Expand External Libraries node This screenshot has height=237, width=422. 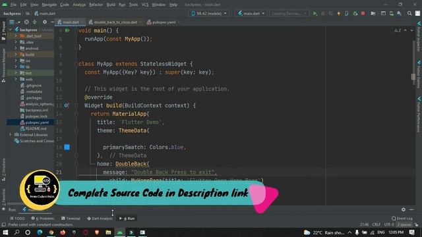pos(11,134)
